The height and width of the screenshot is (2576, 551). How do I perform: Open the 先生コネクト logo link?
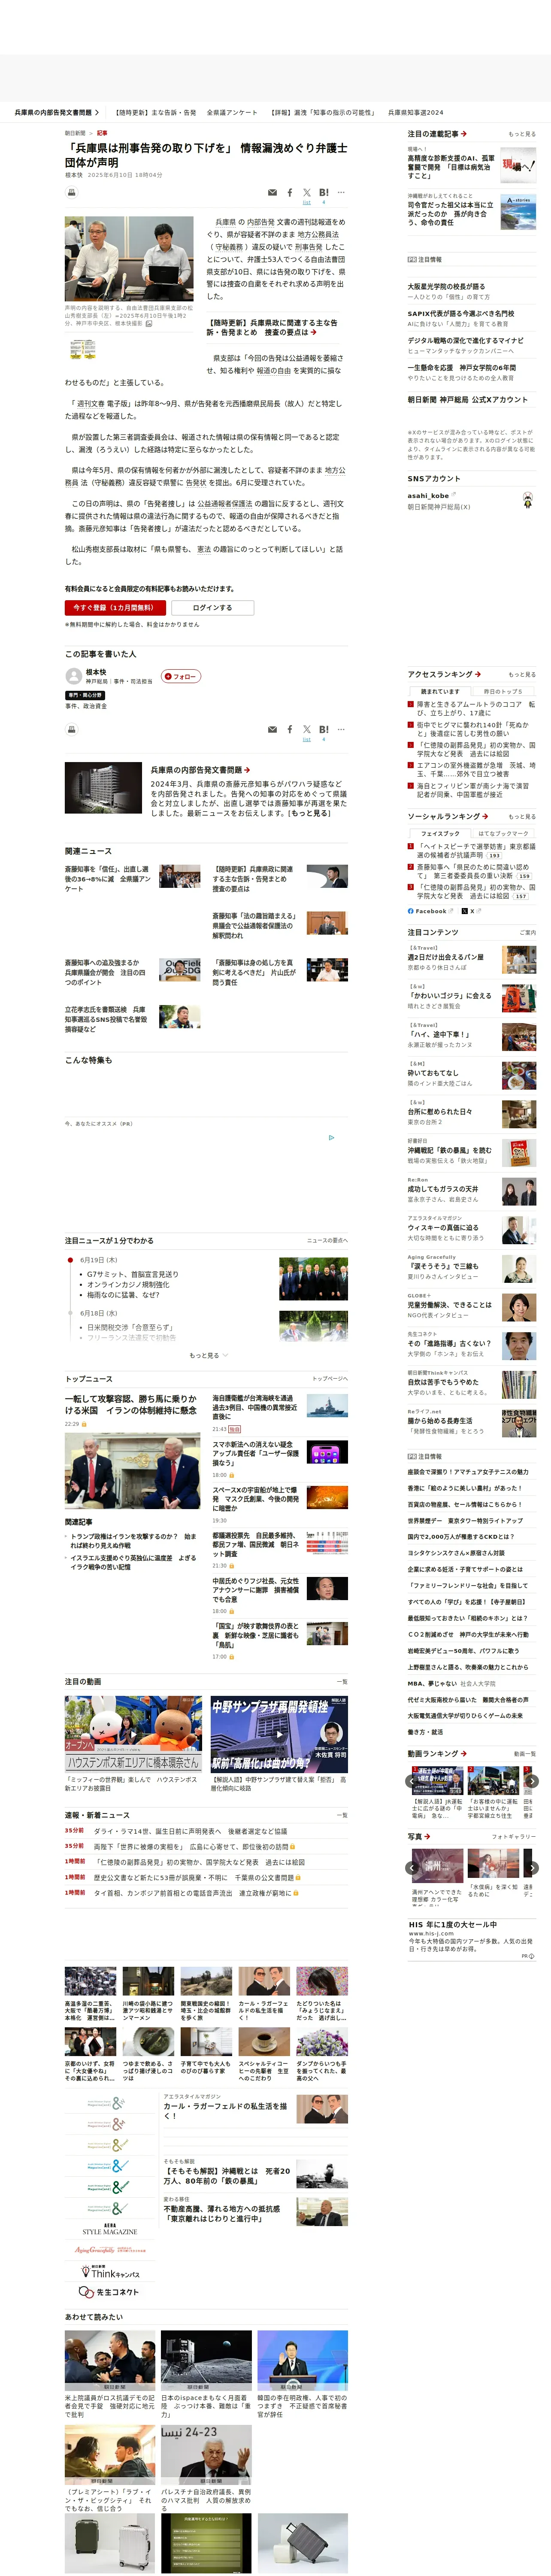(x=110, y=2292)
